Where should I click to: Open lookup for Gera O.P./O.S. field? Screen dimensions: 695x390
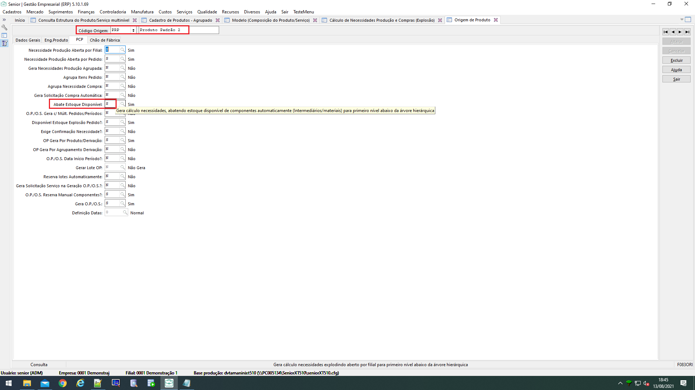coord(122,203)
